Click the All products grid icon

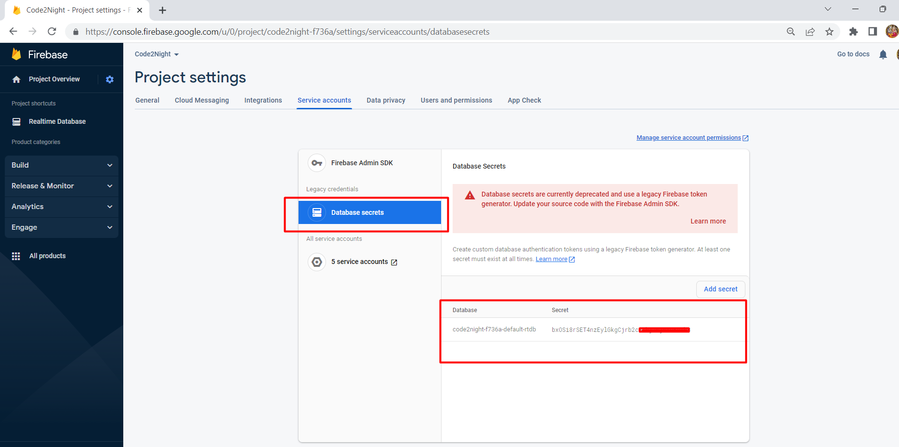pyautogui.click(x=16, y=256)
